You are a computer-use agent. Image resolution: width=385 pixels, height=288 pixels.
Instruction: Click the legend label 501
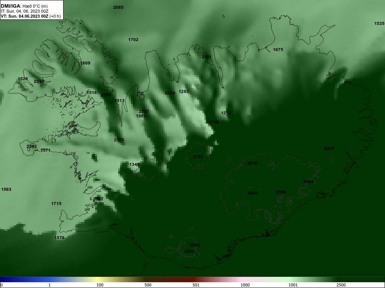196,285
